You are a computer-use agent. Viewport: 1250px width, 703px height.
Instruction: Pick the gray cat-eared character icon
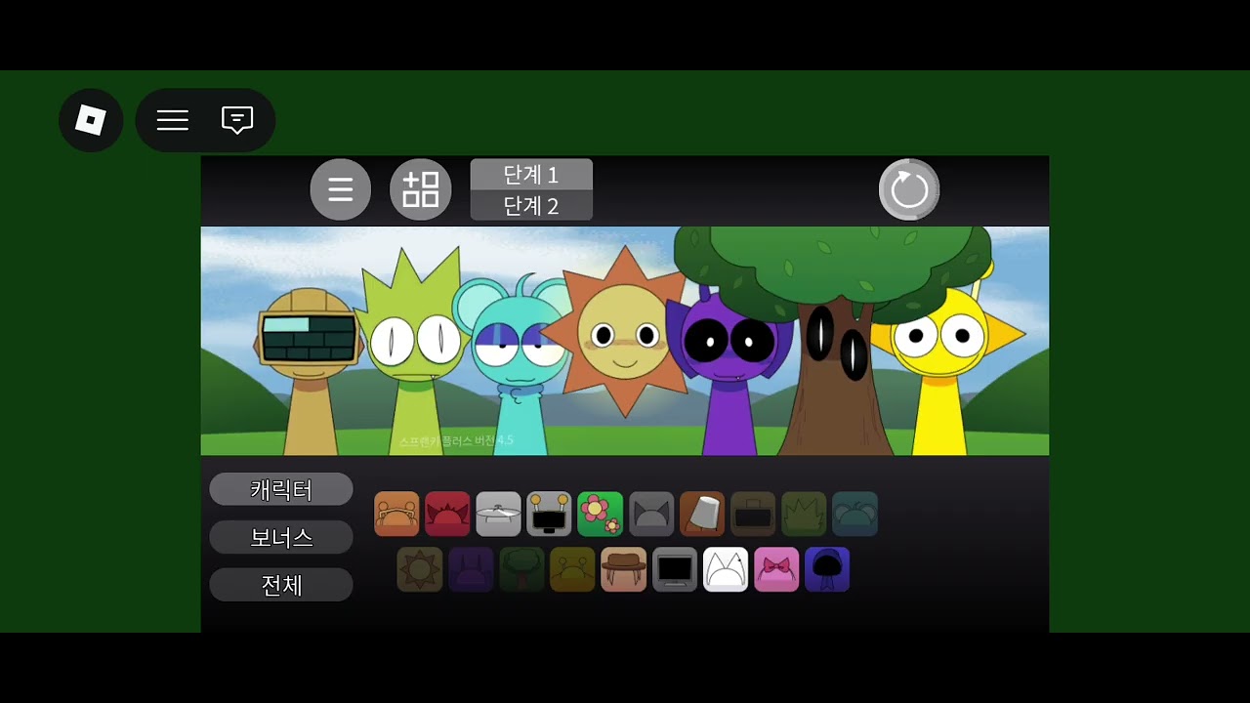651,514
